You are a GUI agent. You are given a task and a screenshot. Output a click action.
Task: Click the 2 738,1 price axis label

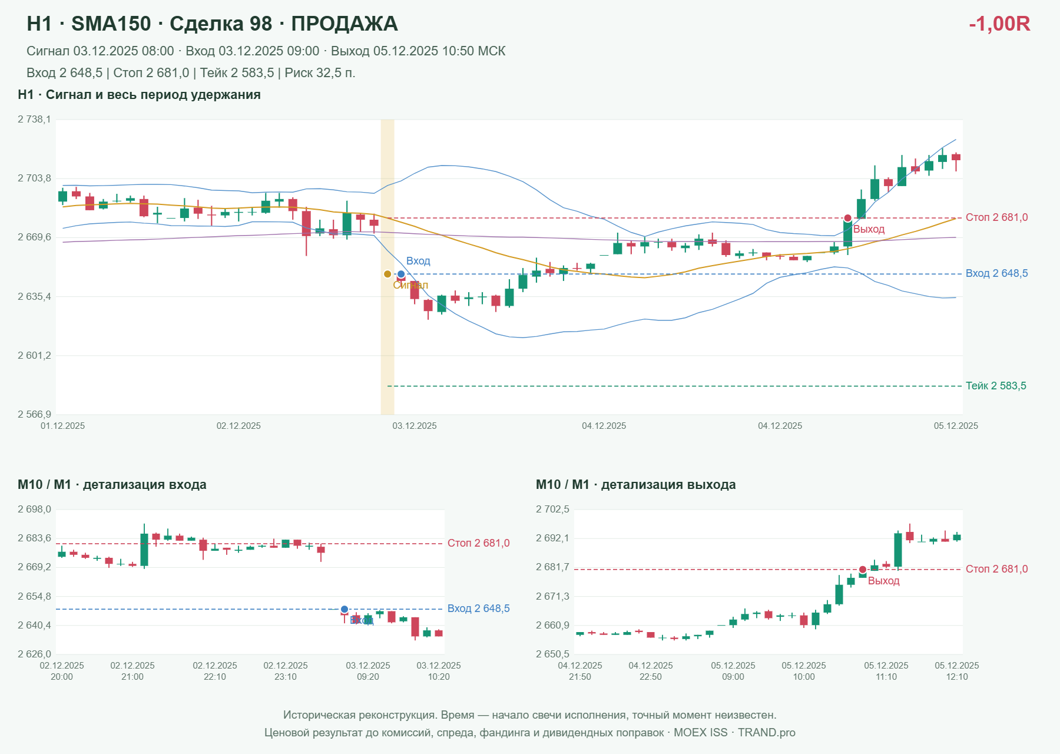pyautogui.click(x=34, y=120)
